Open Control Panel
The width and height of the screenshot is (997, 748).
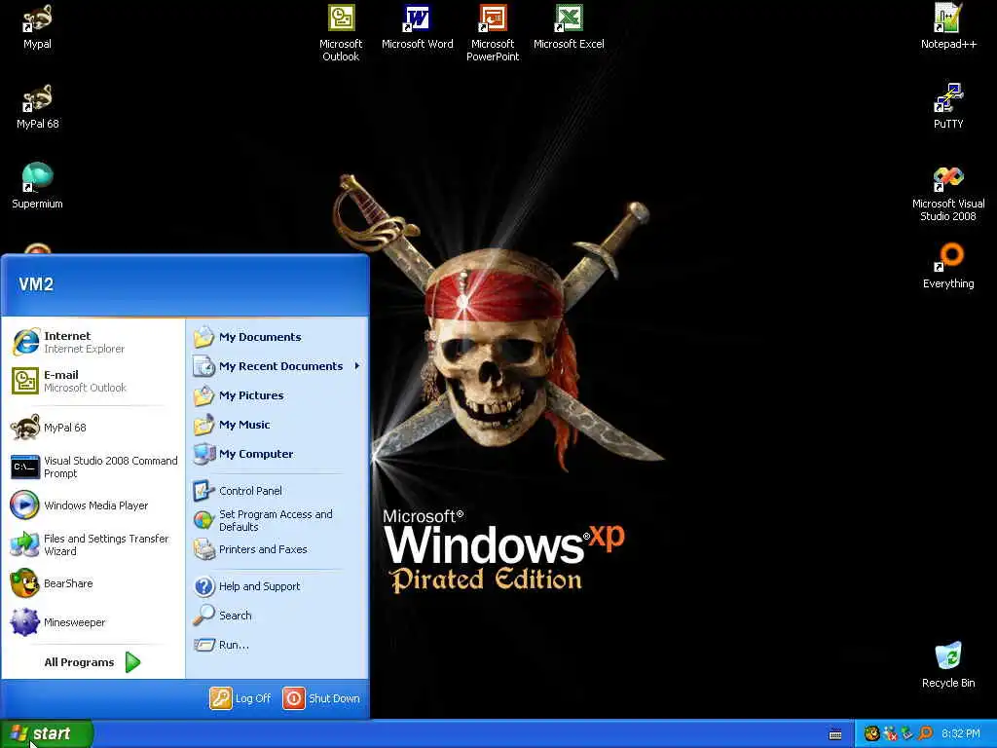coord(277,491)
